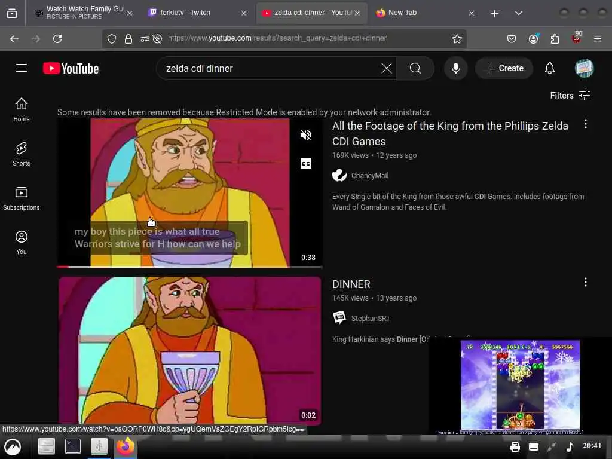
Task: Open the desktop start menu launcher icon
Action: [x=13, y=447]
